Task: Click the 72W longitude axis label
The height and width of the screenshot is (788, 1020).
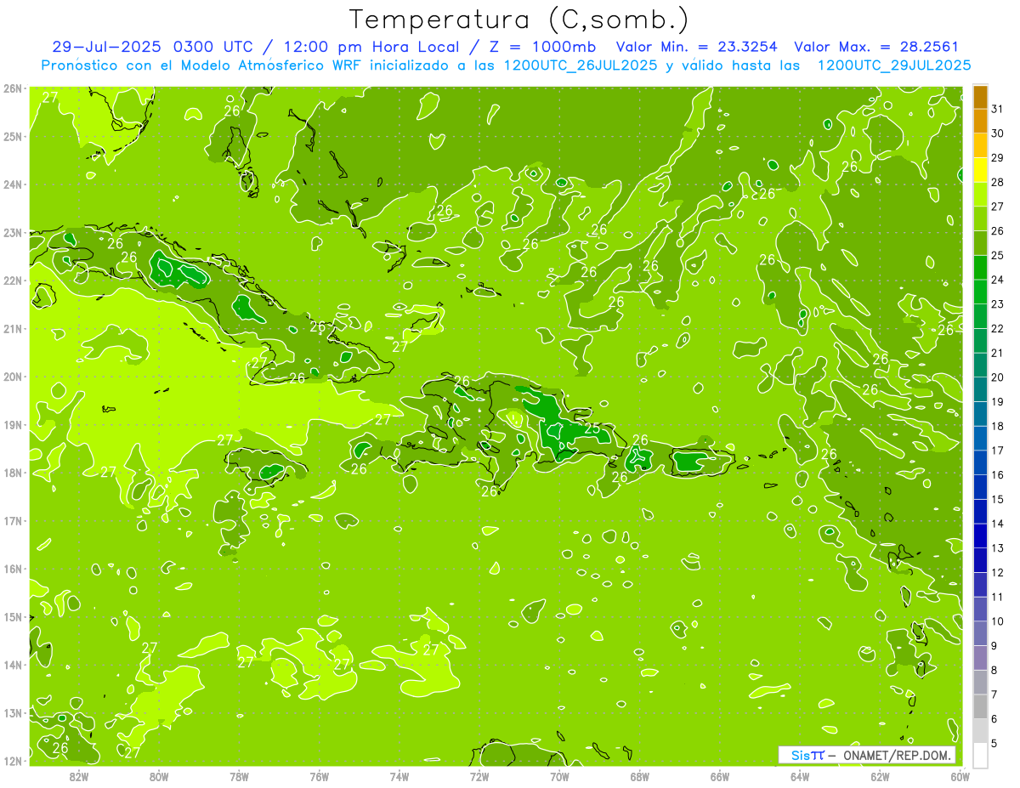Action: pyautogui.click(x=479, y=776)
